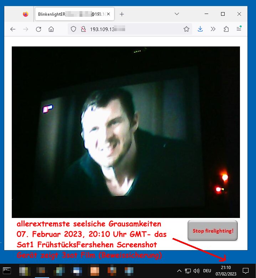The width and height of the screenshot is (256, 278).
Task: Open clock showing 21:10
Action: pos(226,271)
